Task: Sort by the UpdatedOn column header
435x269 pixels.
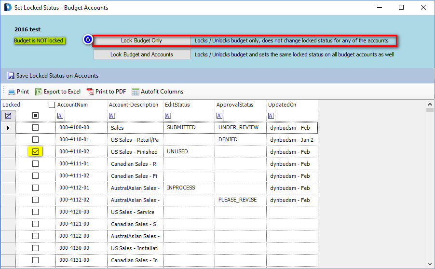Action: [292, 105]
